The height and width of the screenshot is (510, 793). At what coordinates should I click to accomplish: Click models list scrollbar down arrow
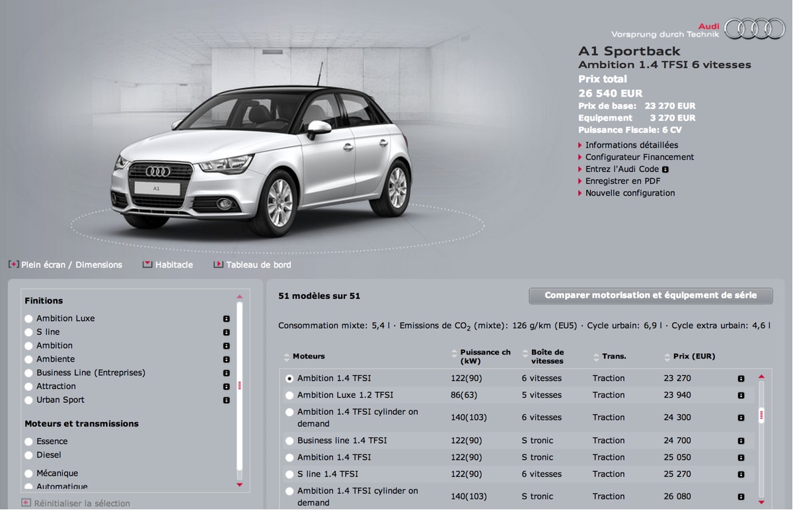tap(761, 502)
